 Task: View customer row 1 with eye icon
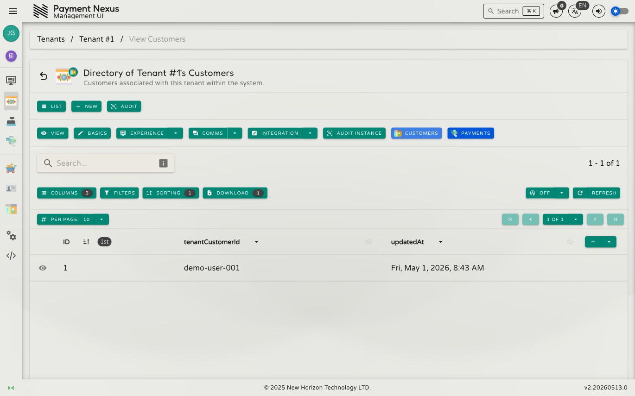[43, 268]
